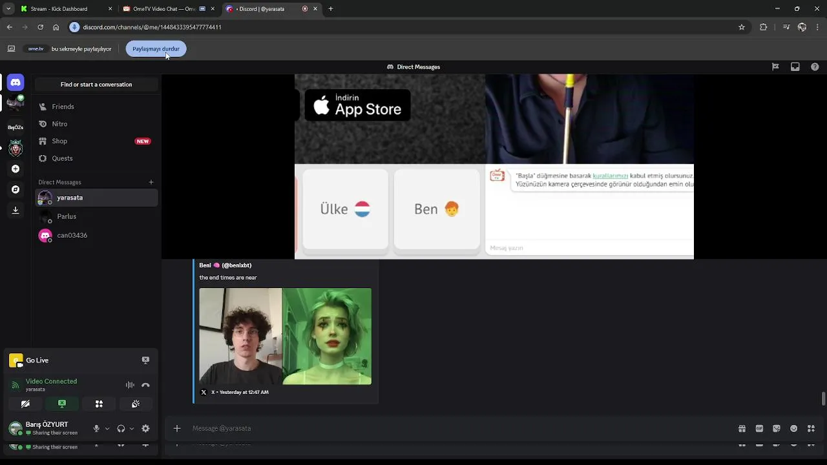
Task: Open embedded image of the tweet
Action: pyautogui.click(x=285, y=336)
